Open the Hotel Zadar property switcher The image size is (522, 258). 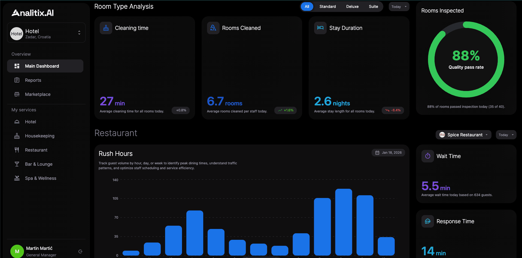(x=46, y=33)
